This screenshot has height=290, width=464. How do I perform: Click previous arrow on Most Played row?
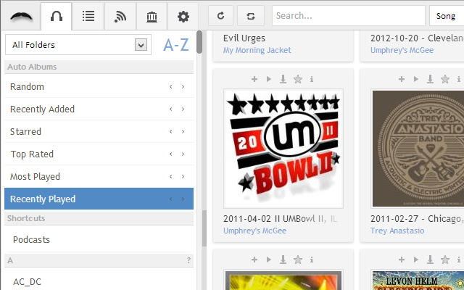tap(171, 177)
